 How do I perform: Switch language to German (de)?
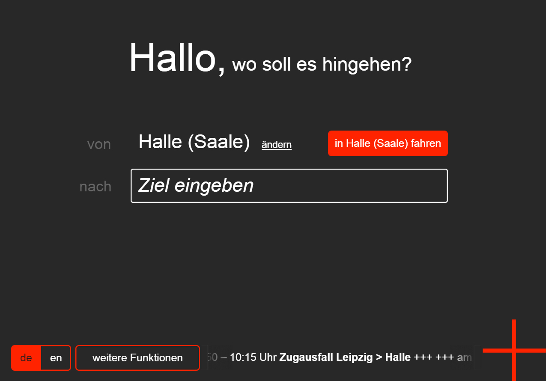click(26, 358)
